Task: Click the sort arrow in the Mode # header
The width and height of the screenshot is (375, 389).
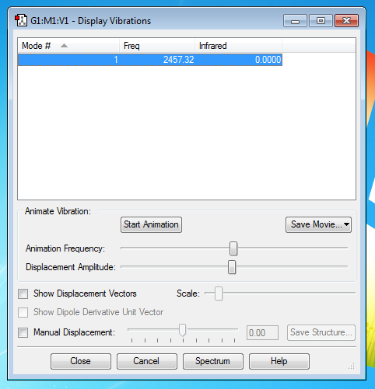Action: click(64, 46)
